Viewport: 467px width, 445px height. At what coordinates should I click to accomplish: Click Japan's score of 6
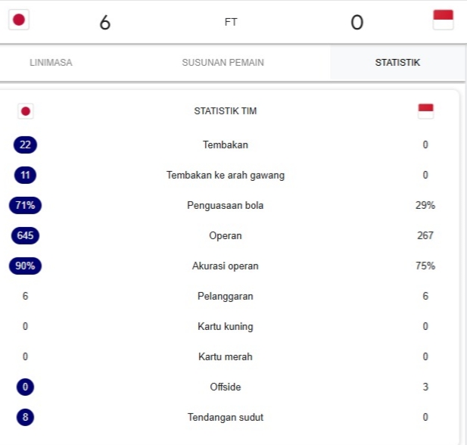(105, 23)
